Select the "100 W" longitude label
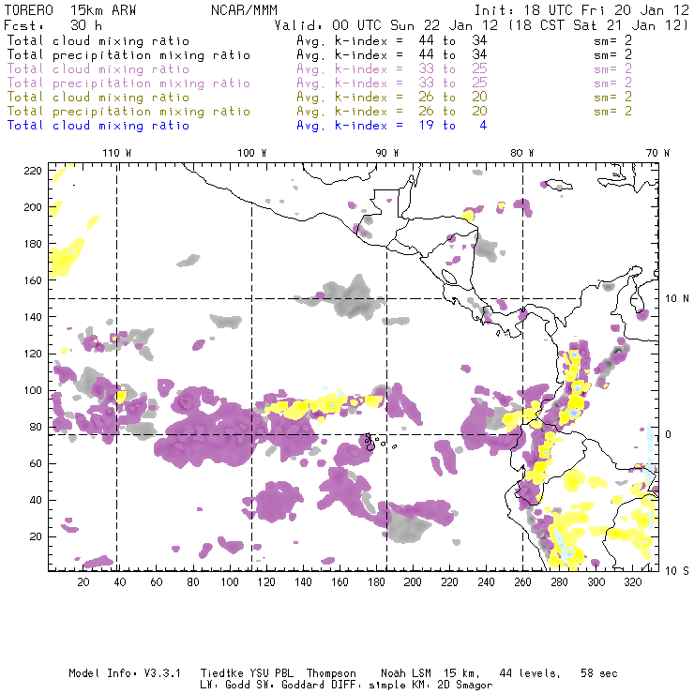The width and height of the screenshot is (694, 694). (x=252, y=153)
